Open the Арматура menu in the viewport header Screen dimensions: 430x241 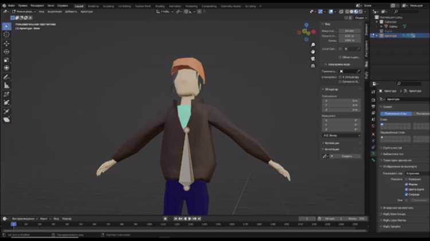coord(87,11)
